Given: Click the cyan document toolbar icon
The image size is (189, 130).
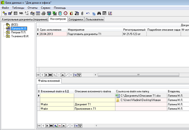Looking at the screenshot, I should (x=60, y=13).
